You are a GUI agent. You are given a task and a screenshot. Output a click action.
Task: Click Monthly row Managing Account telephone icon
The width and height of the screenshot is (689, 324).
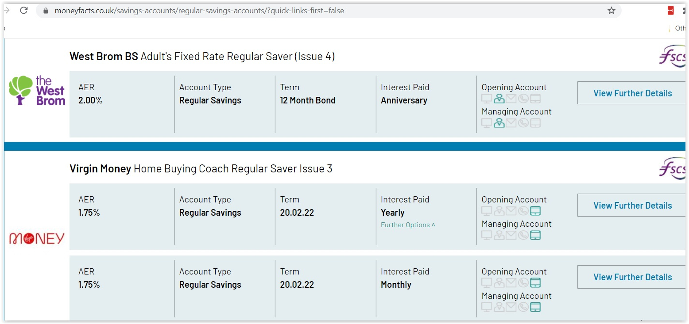523,307
